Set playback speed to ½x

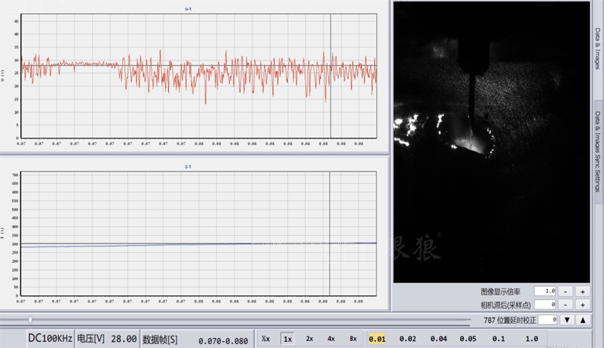pos(266,339)
